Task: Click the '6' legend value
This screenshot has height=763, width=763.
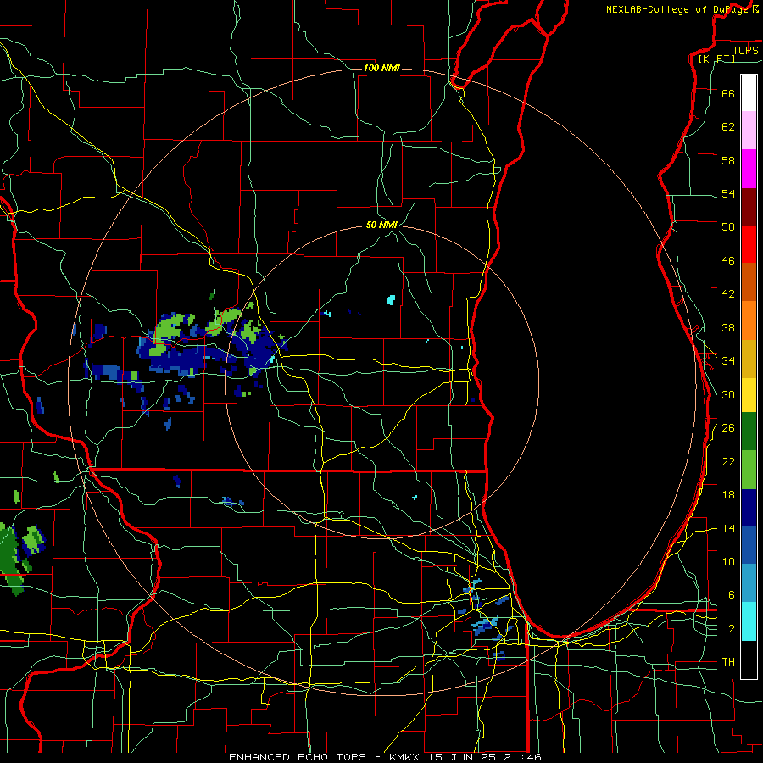Action: coord(731,594)
